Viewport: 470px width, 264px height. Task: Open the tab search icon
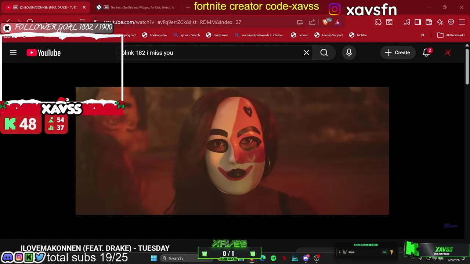389,22
